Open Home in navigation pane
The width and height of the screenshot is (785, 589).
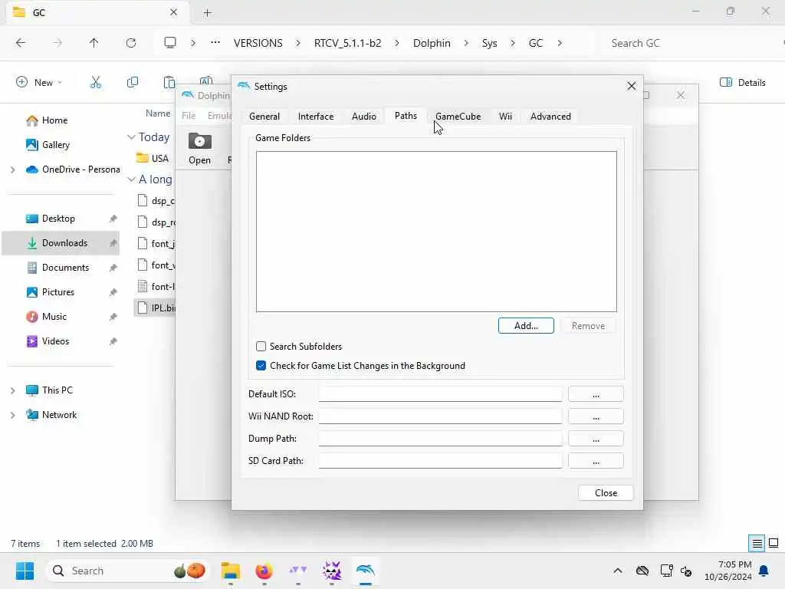coord(54,120)
